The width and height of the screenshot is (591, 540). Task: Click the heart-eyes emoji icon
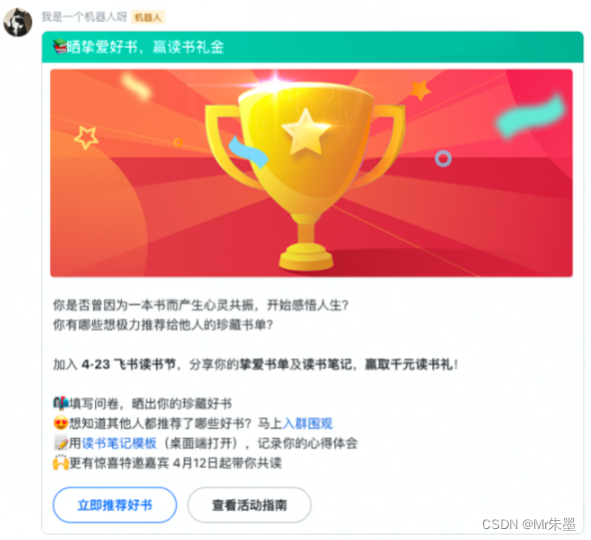point(60,423)
